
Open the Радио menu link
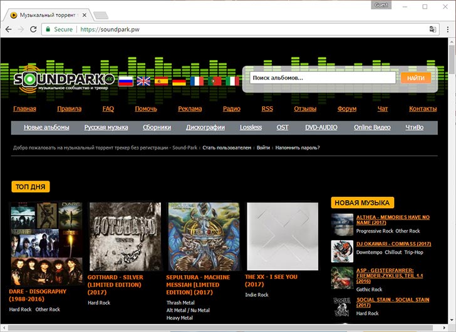click(x=232, y=109)
